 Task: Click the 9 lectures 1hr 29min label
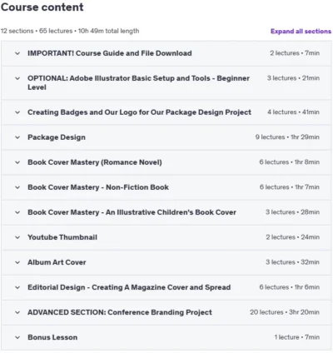click(287, 137)
